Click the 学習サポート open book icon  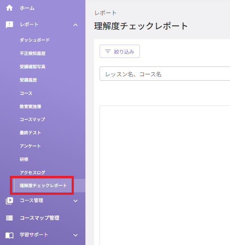(x=9, y=235)
